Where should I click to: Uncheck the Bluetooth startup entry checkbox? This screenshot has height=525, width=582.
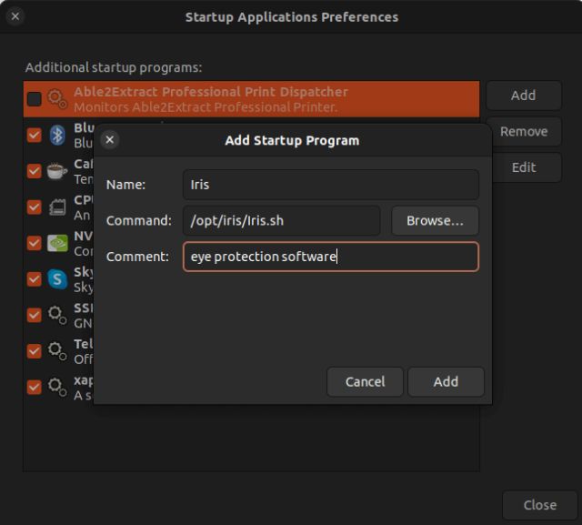point(35,135)
